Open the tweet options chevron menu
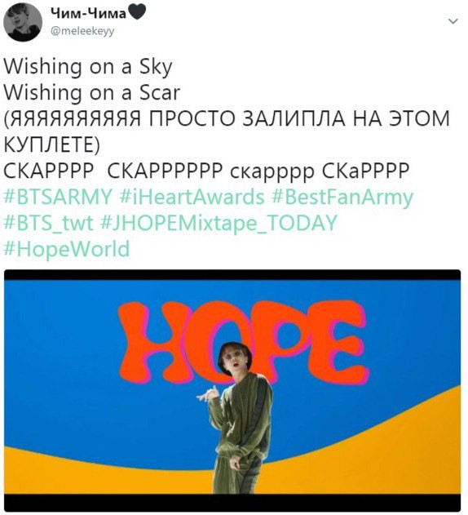Viewport: 468px width, 515px height. pyautogui.click(x=453, y=21)
